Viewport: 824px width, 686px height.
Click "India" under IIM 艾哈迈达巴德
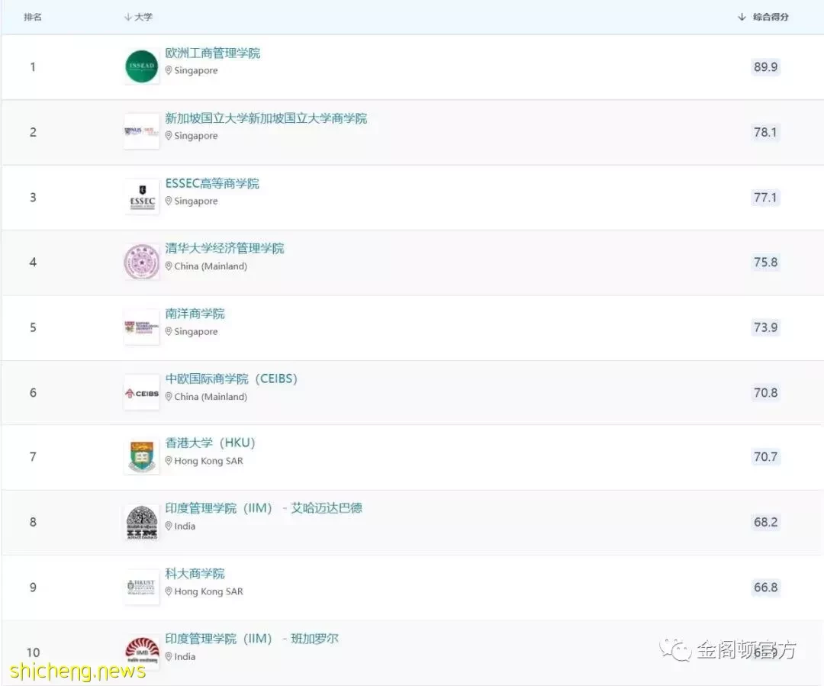point(185,527)
